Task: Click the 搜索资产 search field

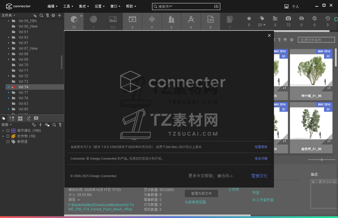Action: coord(186,6)
